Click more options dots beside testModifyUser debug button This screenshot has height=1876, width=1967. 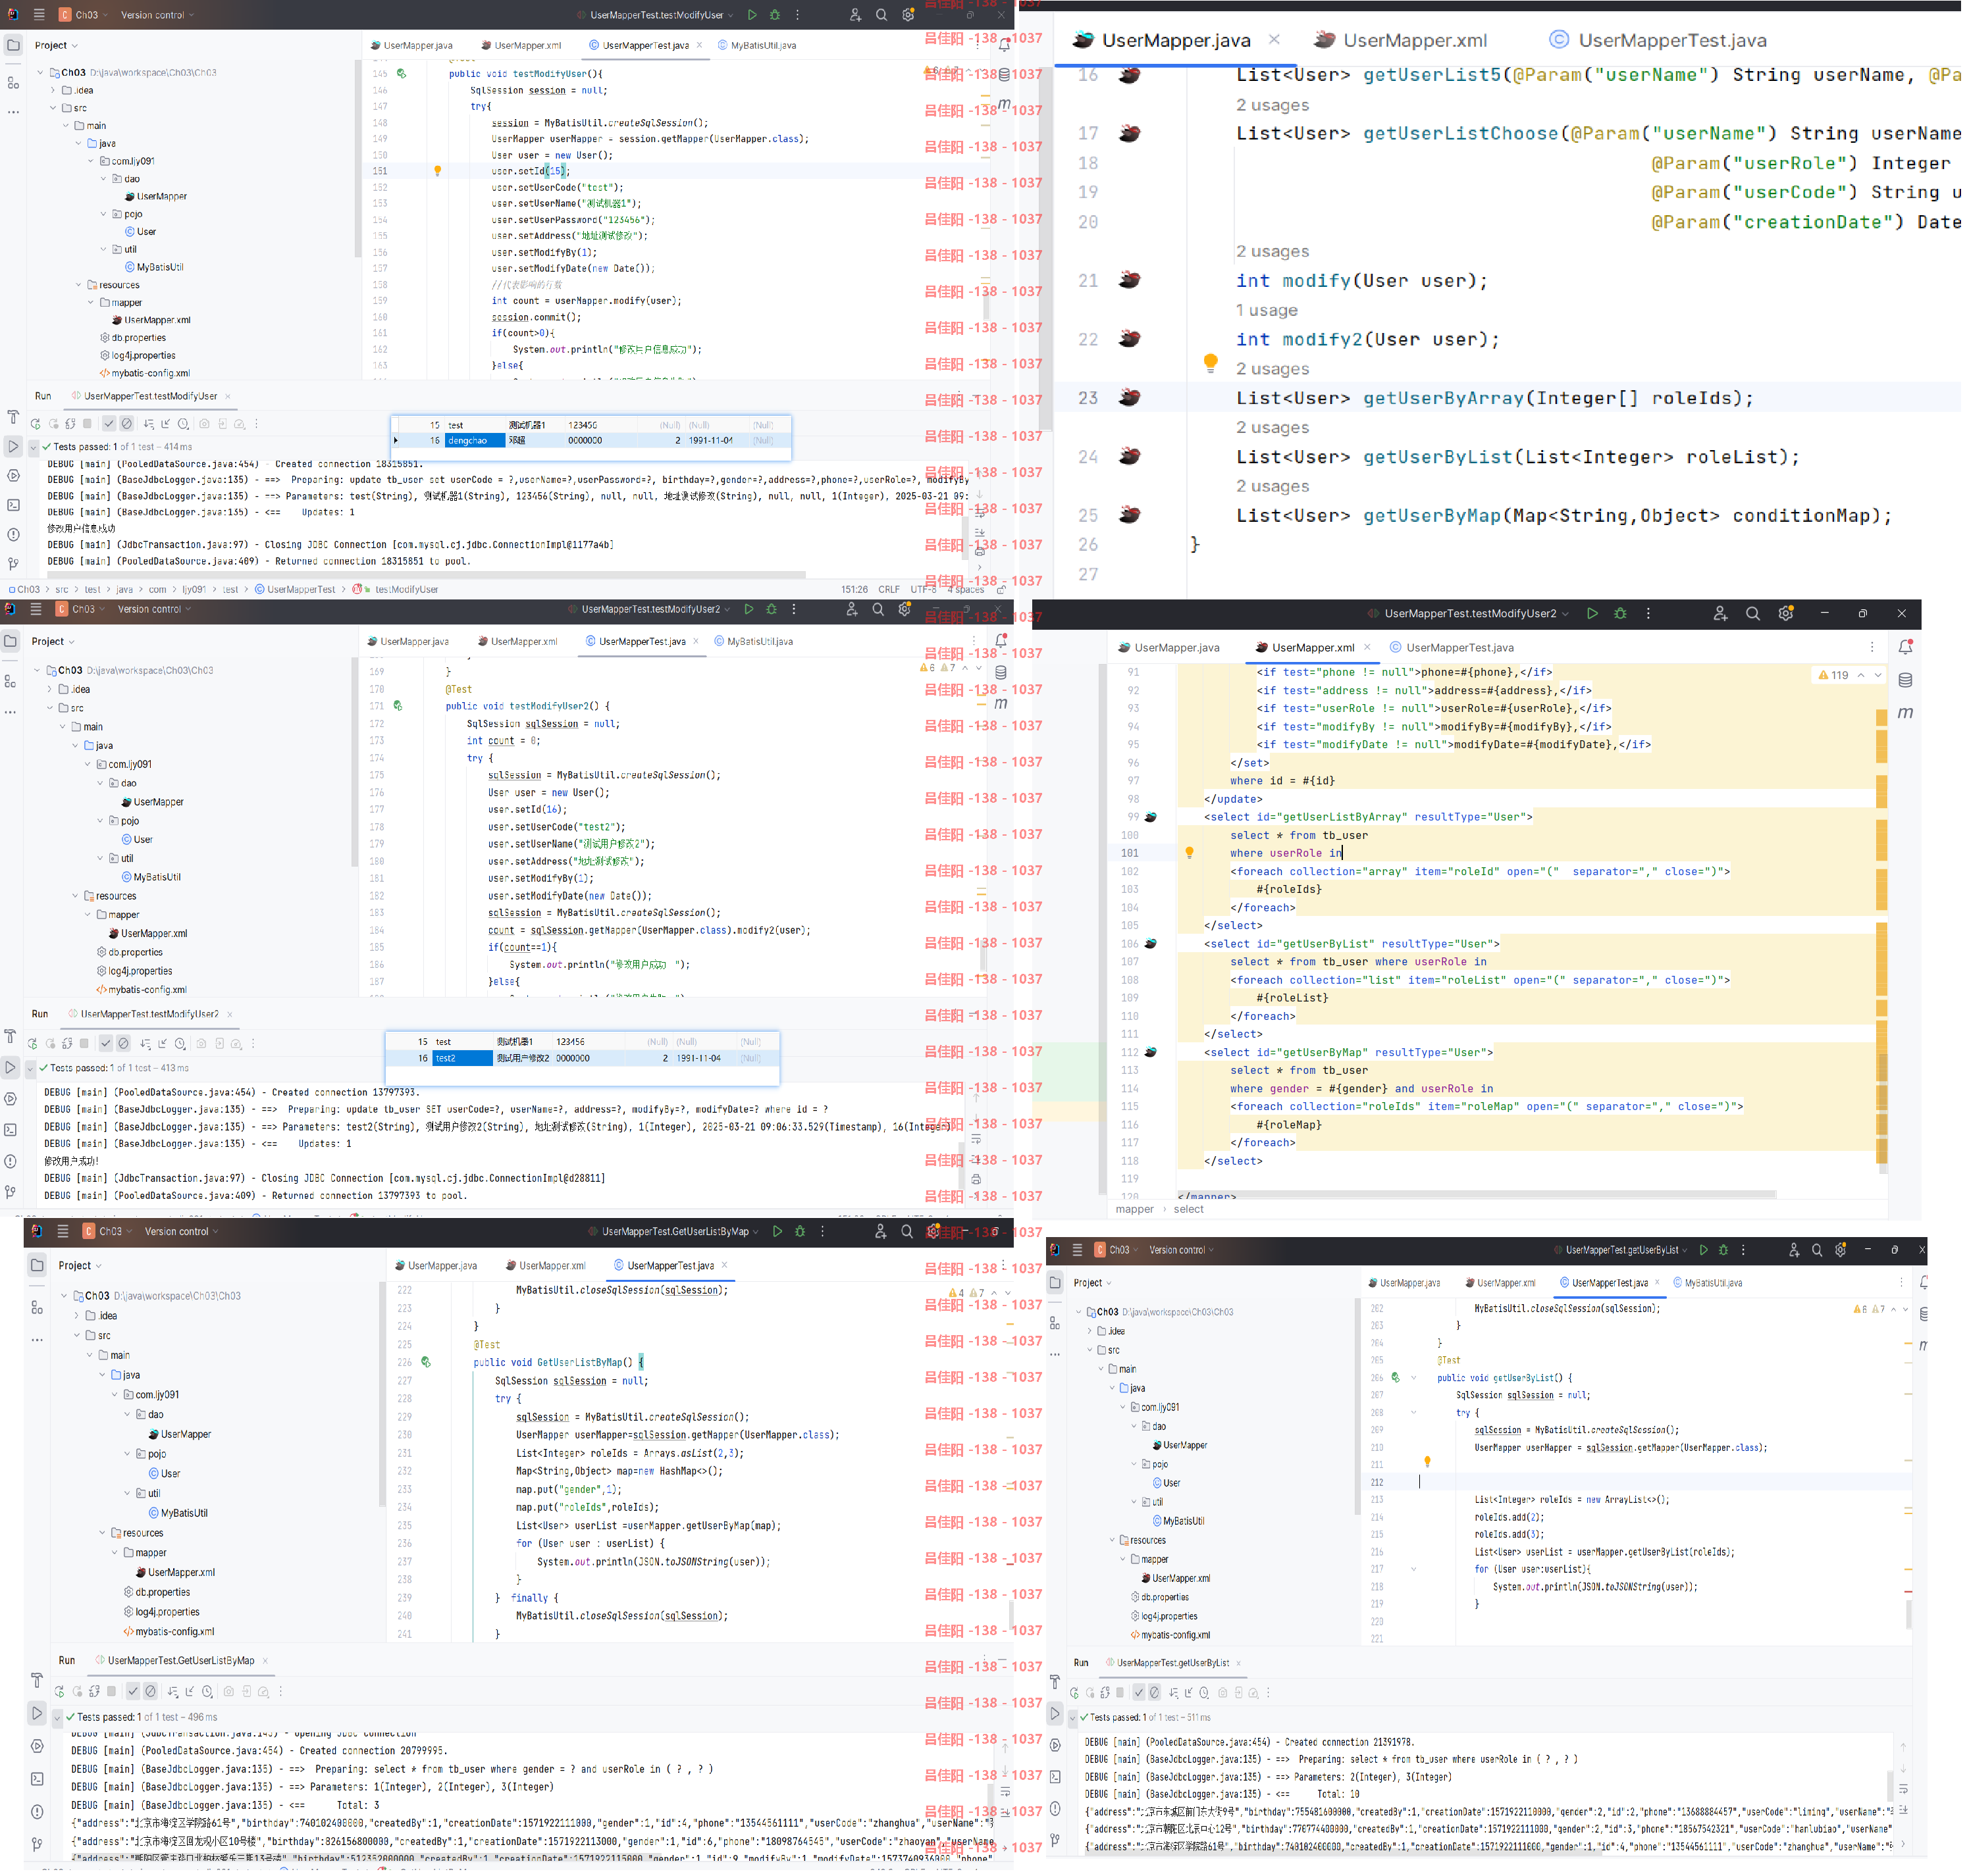(799, 15)
